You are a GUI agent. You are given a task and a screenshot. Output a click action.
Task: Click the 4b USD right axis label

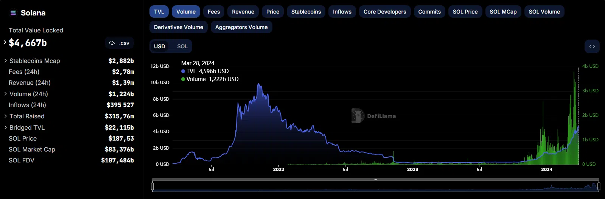590,66
